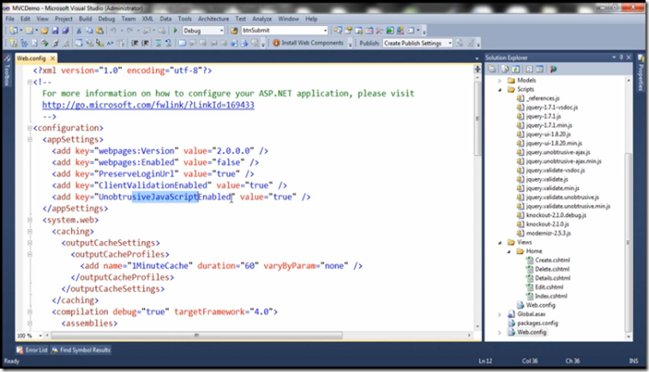Collapse the Views folder
Image resolution: width=649 pixels, height=372 pixels.
pyautogui.click(x=500, y=243)
